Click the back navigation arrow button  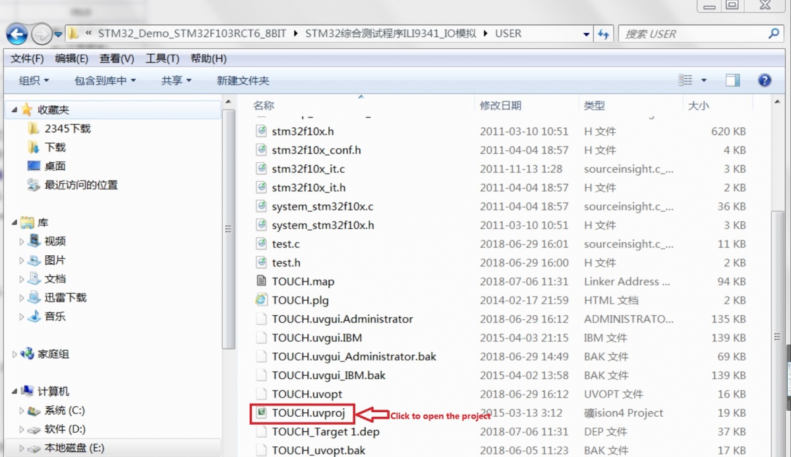click(x=17, y=34)
